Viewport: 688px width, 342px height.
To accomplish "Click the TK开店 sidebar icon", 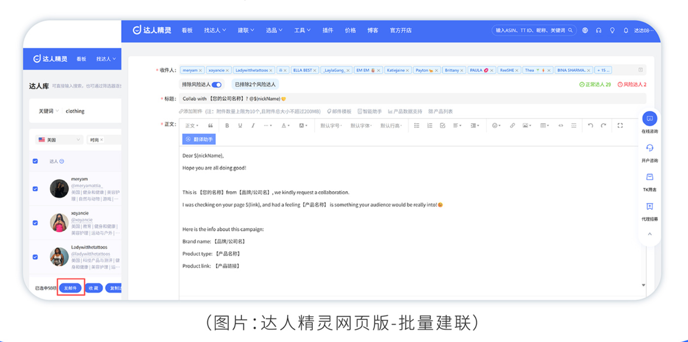I will coord(650,177).
